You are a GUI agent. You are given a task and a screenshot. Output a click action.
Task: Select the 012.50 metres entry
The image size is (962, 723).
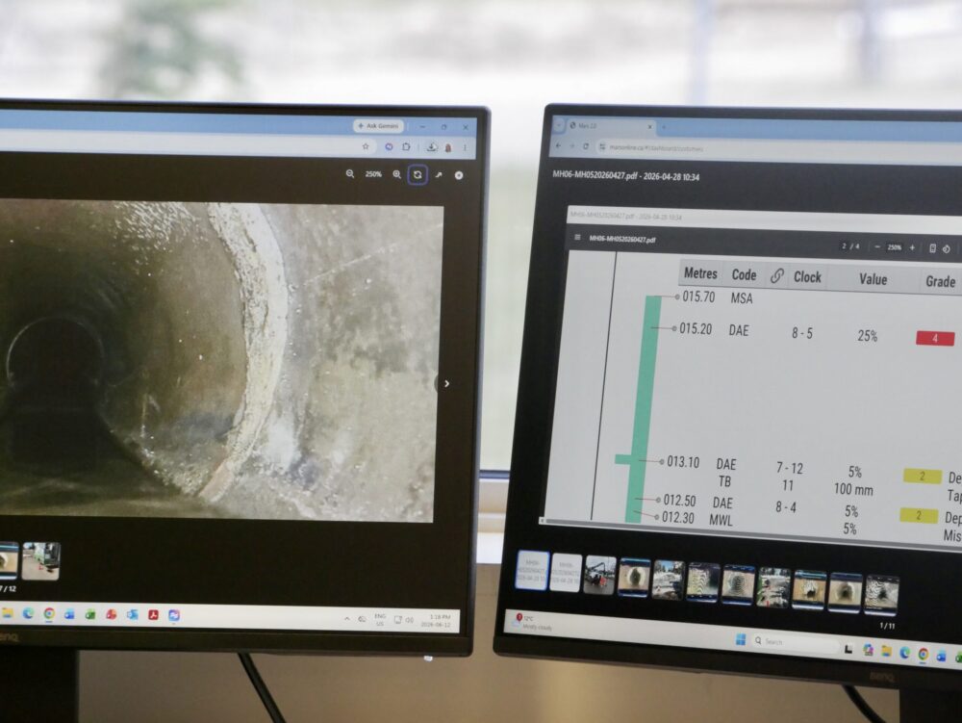679,501
